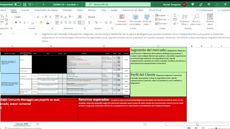230x129 pixels.
Task: Open the Power Pivot tab
Action: pyautogui.click(x=155, y=10)
